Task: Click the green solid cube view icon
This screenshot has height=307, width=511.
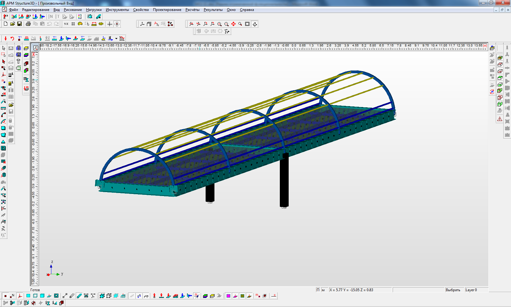Action: 500,91
